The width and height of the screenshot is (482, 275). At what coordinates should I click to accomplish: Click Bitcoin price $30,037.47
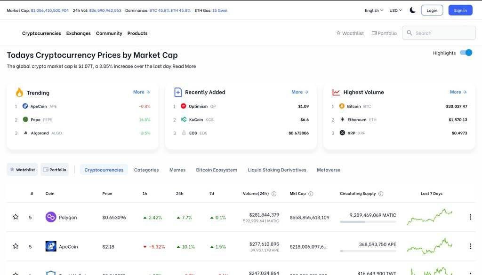(457, 106)
